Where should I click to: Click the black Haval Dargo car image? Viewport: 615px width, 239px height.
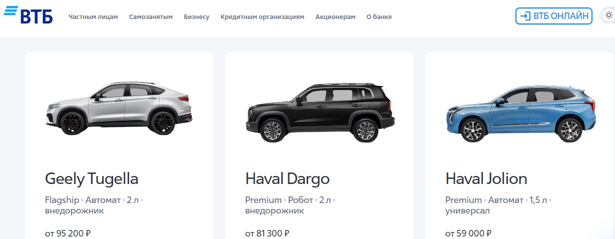click(320, 112)
